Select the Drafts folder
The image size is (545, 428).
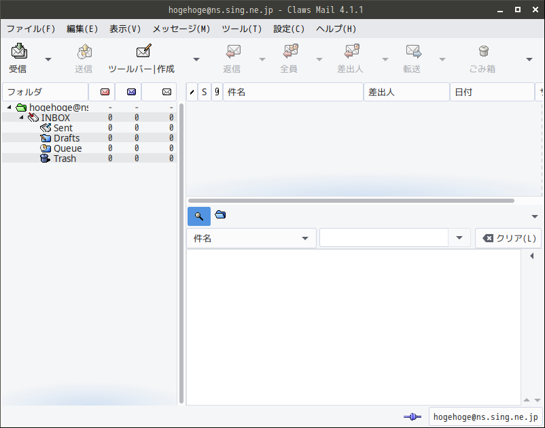(89, 138)
